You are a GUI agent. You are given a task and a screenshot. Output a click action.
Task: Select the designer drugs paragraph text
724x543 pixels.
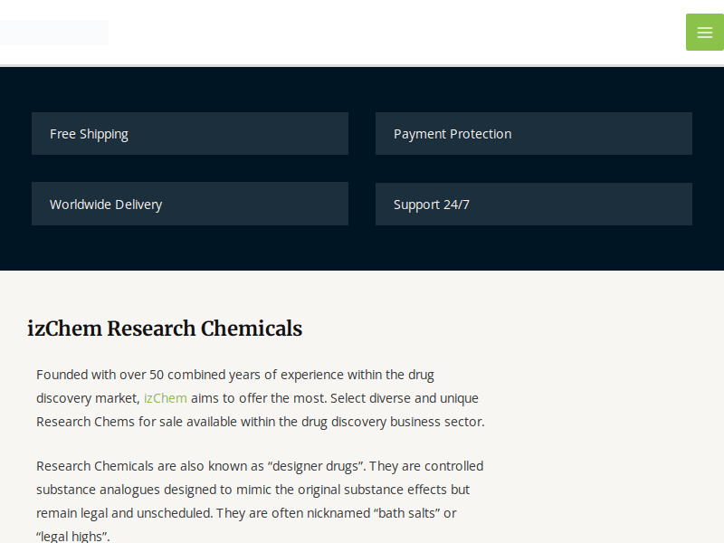260,489
